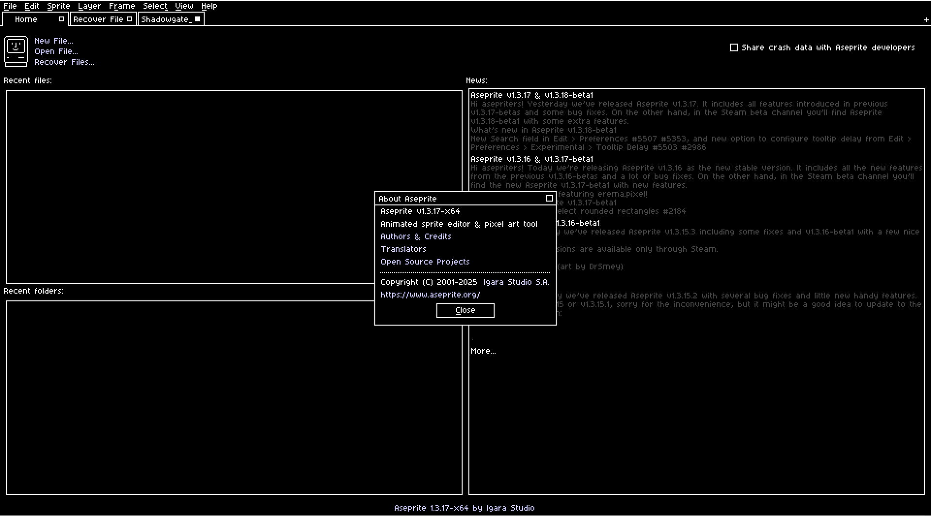The height and width of the screenshot is (516, 931).
Task: Close the Shadowgate_ tab icon
Action: (x=197, y=19)
